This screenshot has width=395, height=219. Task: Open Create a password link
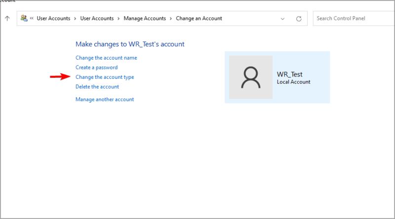tap(96, 68)
